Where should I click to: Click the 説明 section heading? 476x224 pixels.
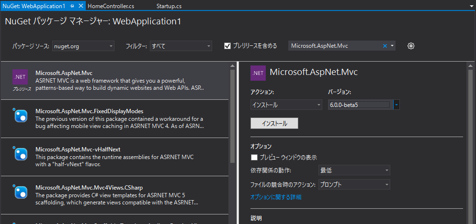(x=256, y=218)
